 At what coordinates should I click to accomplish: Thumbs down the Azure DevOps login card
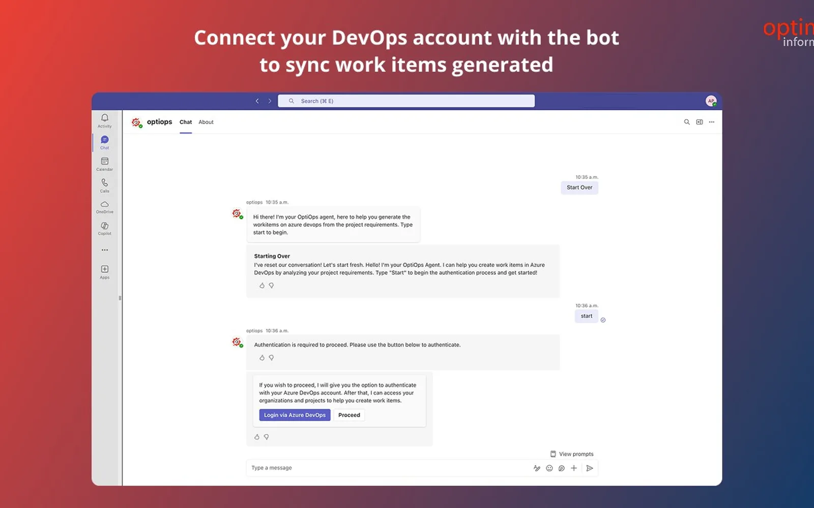[x=266, y=437]
